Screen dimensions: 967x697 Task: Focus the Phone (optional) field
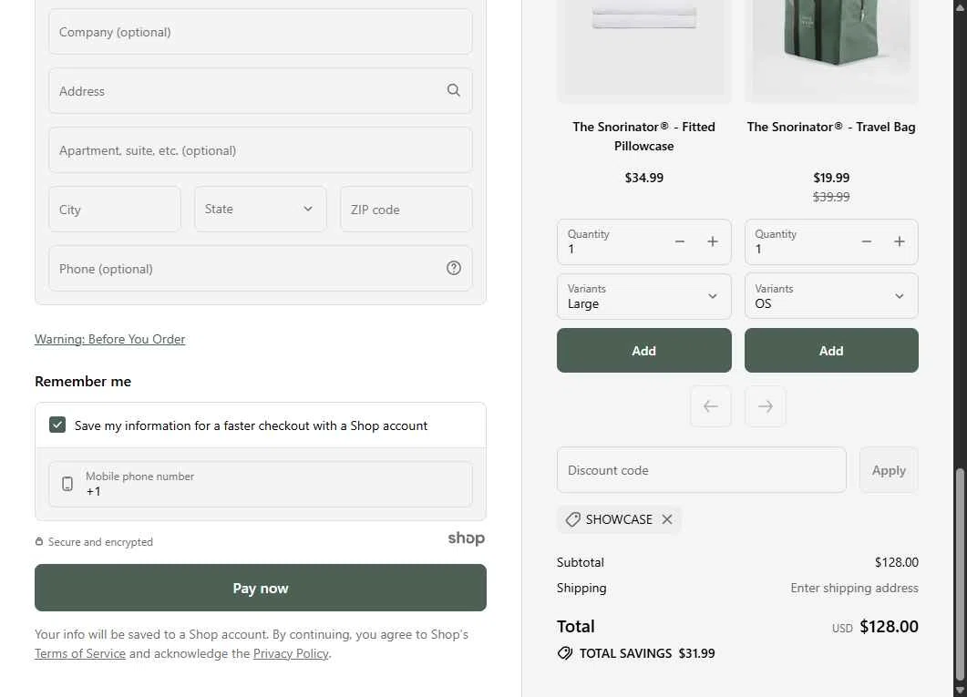tap(261, 269)
